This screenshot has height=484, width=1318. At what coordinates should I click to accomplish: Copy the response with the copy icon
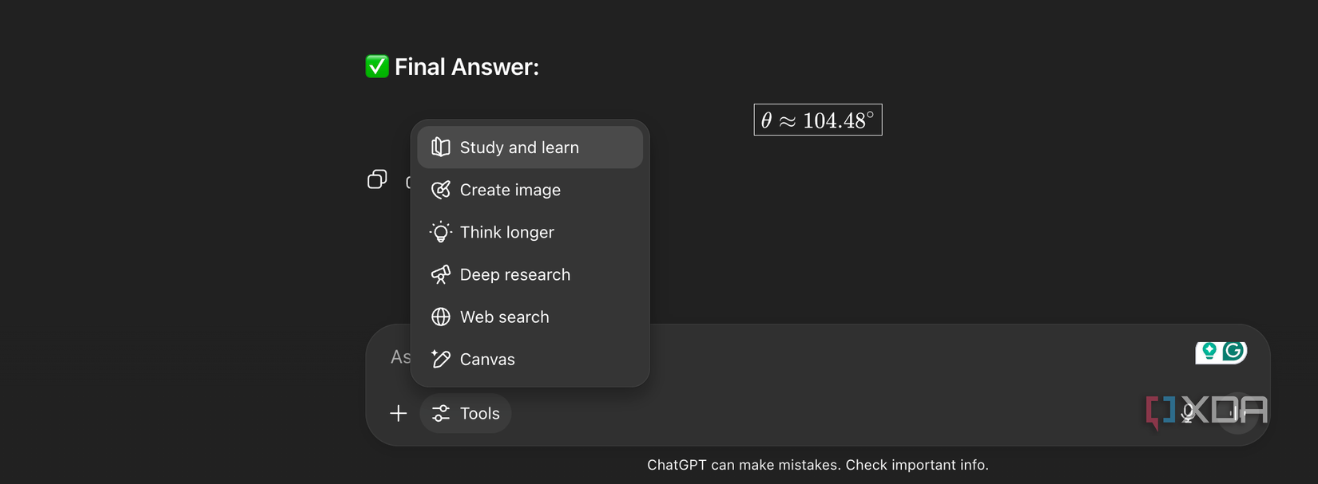(x=377, y=179)
